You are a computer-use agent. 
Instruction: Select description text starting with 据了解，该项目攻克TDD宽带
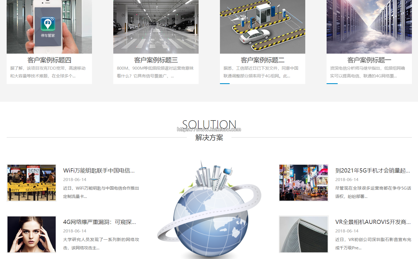tap(48, 72)
